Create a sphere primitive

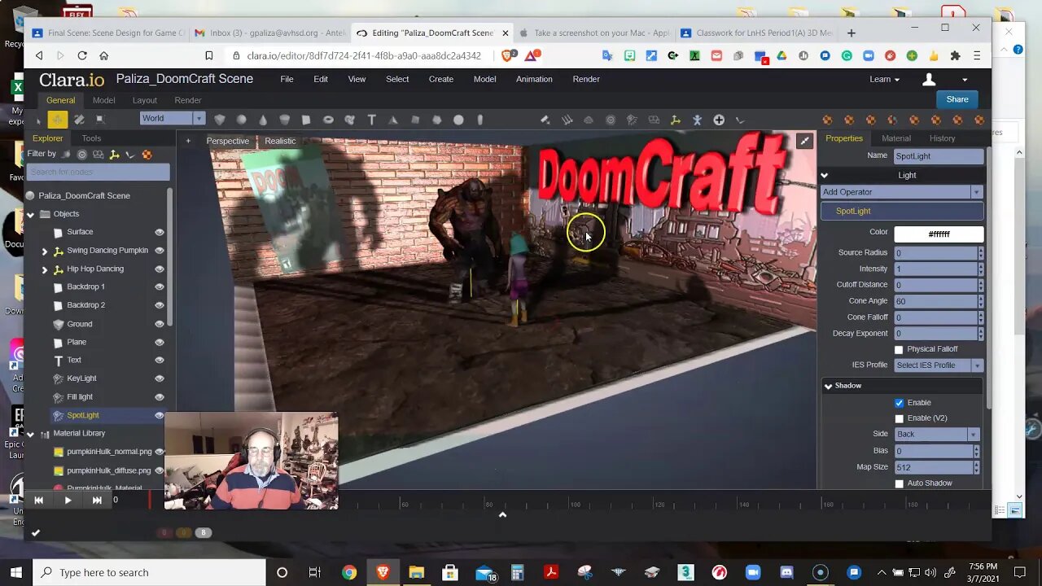pos(242,120)
